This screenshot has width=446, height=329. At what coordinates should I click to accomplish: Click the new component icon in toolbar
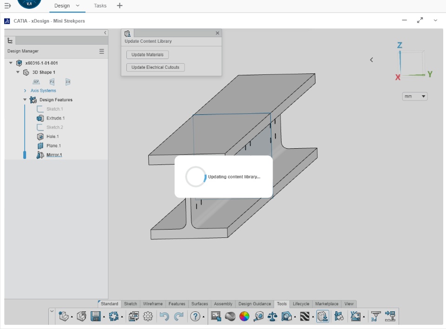[x=64, y=316]
